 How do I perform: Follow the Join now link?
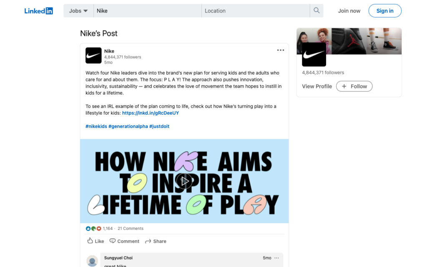pyautogui.click(x=349, y=11)
